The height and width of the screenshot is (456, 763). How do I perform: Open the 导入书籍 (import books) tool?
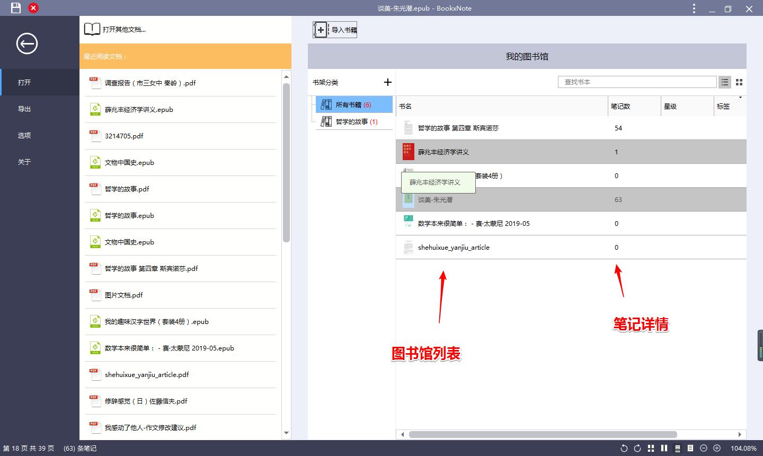335,30
